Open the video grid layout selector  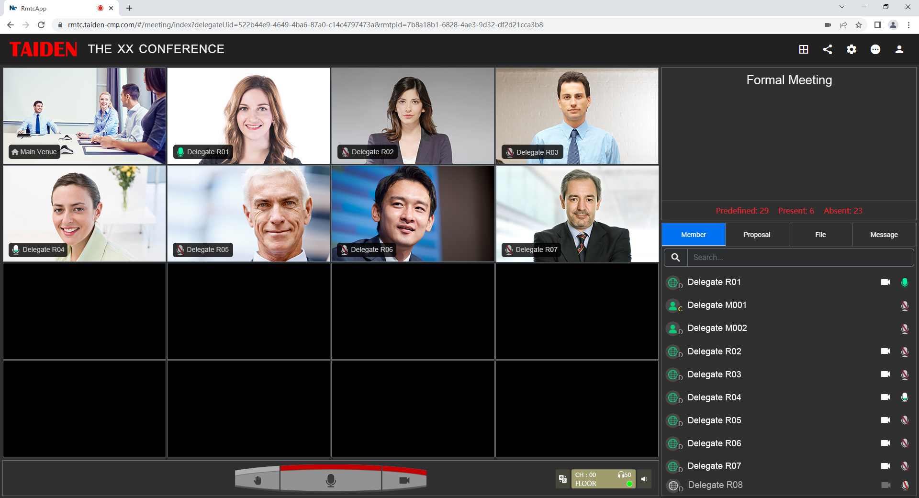804,49
